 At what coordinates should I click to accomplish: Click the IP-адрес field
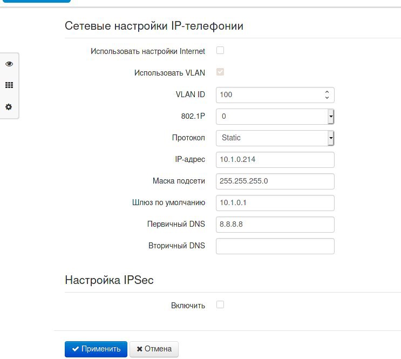275,160
